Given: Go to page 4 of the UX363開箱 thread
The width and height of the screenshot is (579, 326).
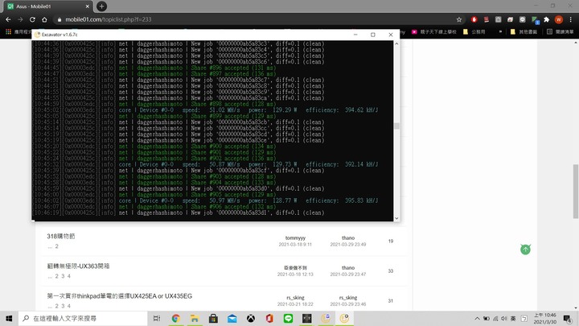Looking at the screenshot, I should click(x=68, y=276).
